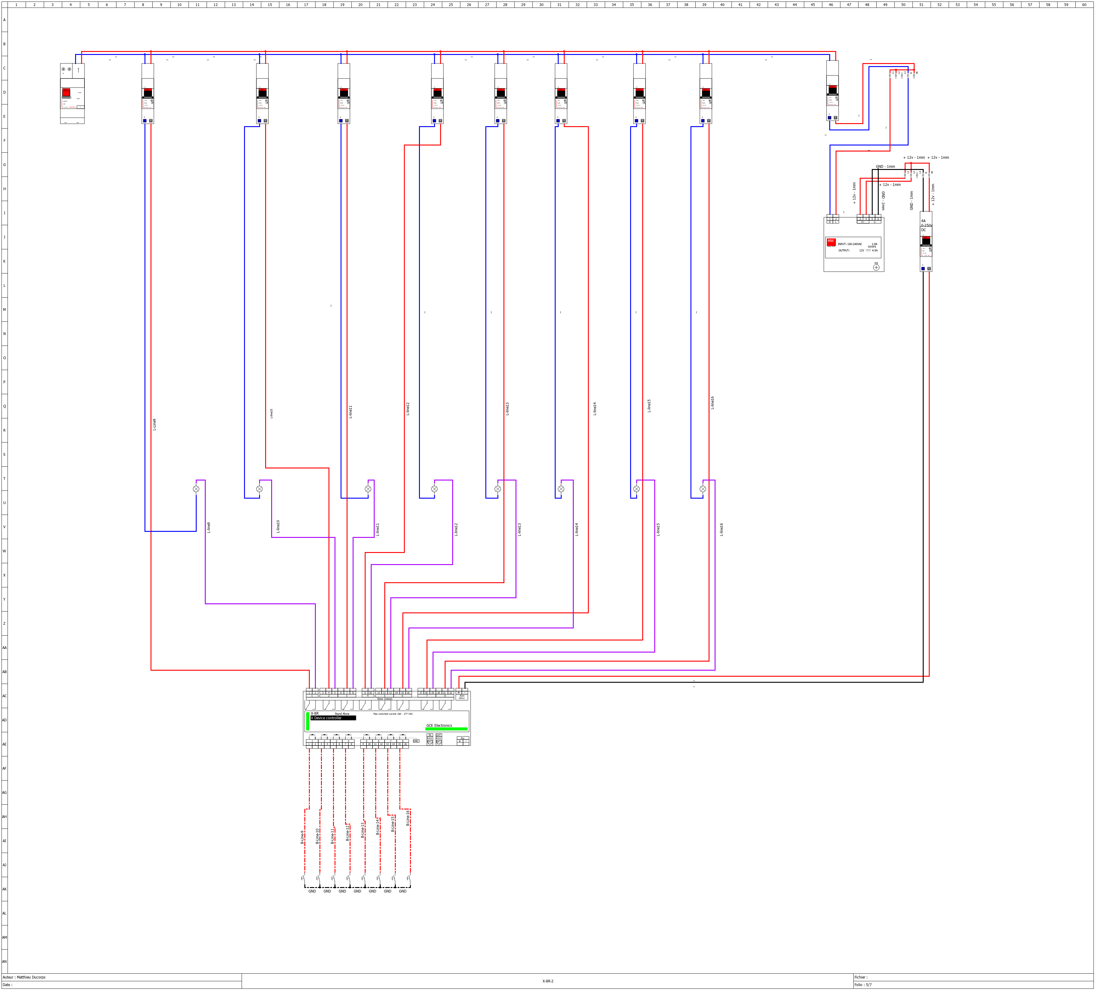Click the GCE Electronics green bar
This screenshot has width=1095, height=990.
(x=446, y=729)
